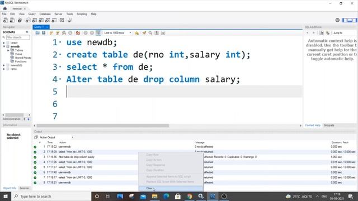Click the create function icon
Viewport: 358px width, 201px height.
54,20
